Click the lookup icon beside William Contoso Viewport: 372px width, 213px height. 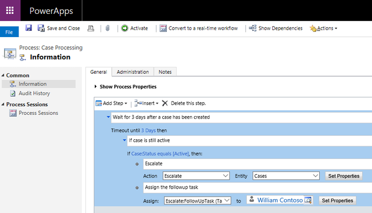click(307, 200)
